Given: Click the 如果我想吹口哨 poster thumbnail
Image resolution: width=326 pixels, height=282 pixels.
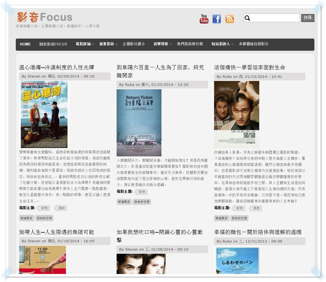Looking at the screenshot, I should 141,264.
